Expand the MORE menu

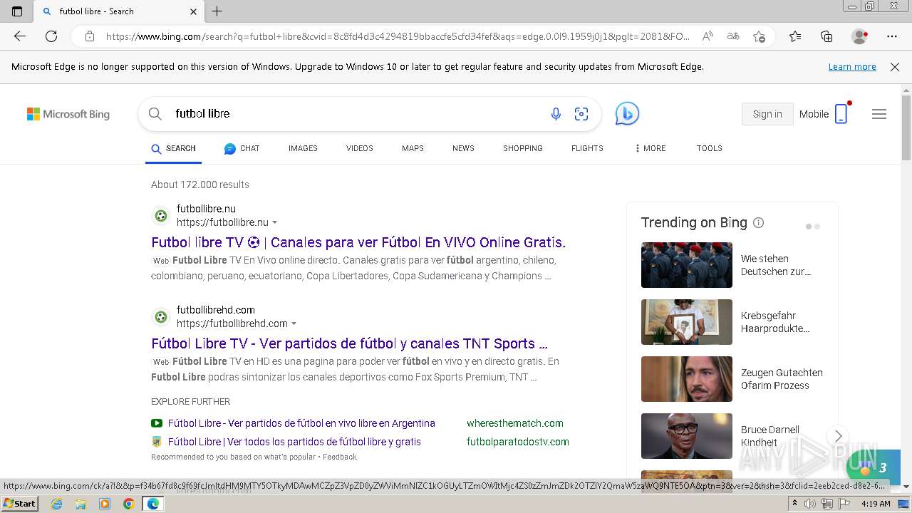click(x=650, y=148)
